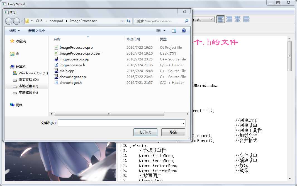Open 本地磁盘 (E:) drive
This screenshot has width=297, height=186.
26,86
